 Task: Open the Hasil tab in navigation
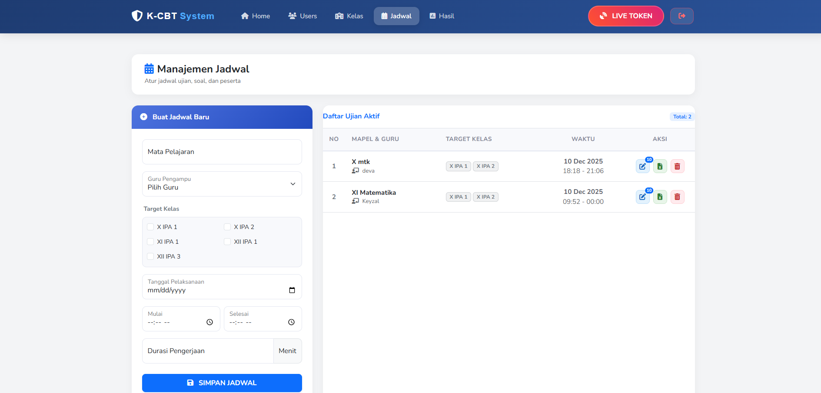442,16
